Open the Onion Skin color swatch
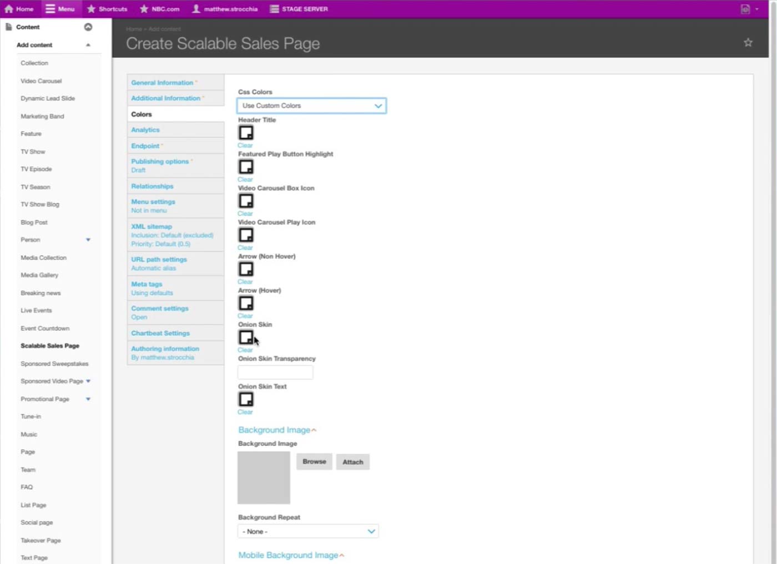777x564 pixels. pyautogui.click(x=246, y=337)
